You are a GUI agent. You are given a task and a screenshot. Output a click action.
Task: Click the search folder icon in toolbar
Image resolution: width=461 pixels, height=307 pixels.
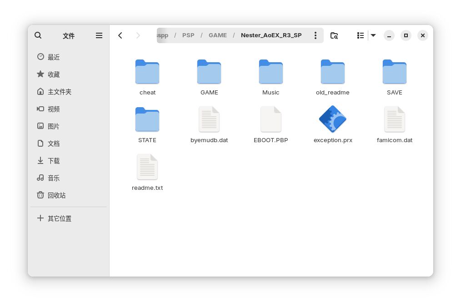pos(334,35)
